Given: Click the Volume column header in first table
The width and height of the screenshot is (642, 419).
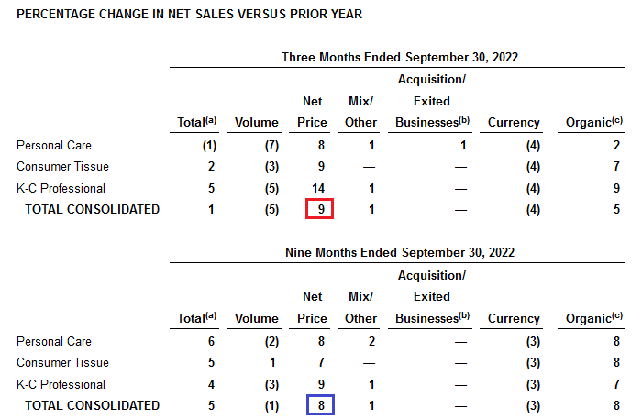Looking at the screenshot, I should pos(256,122).
